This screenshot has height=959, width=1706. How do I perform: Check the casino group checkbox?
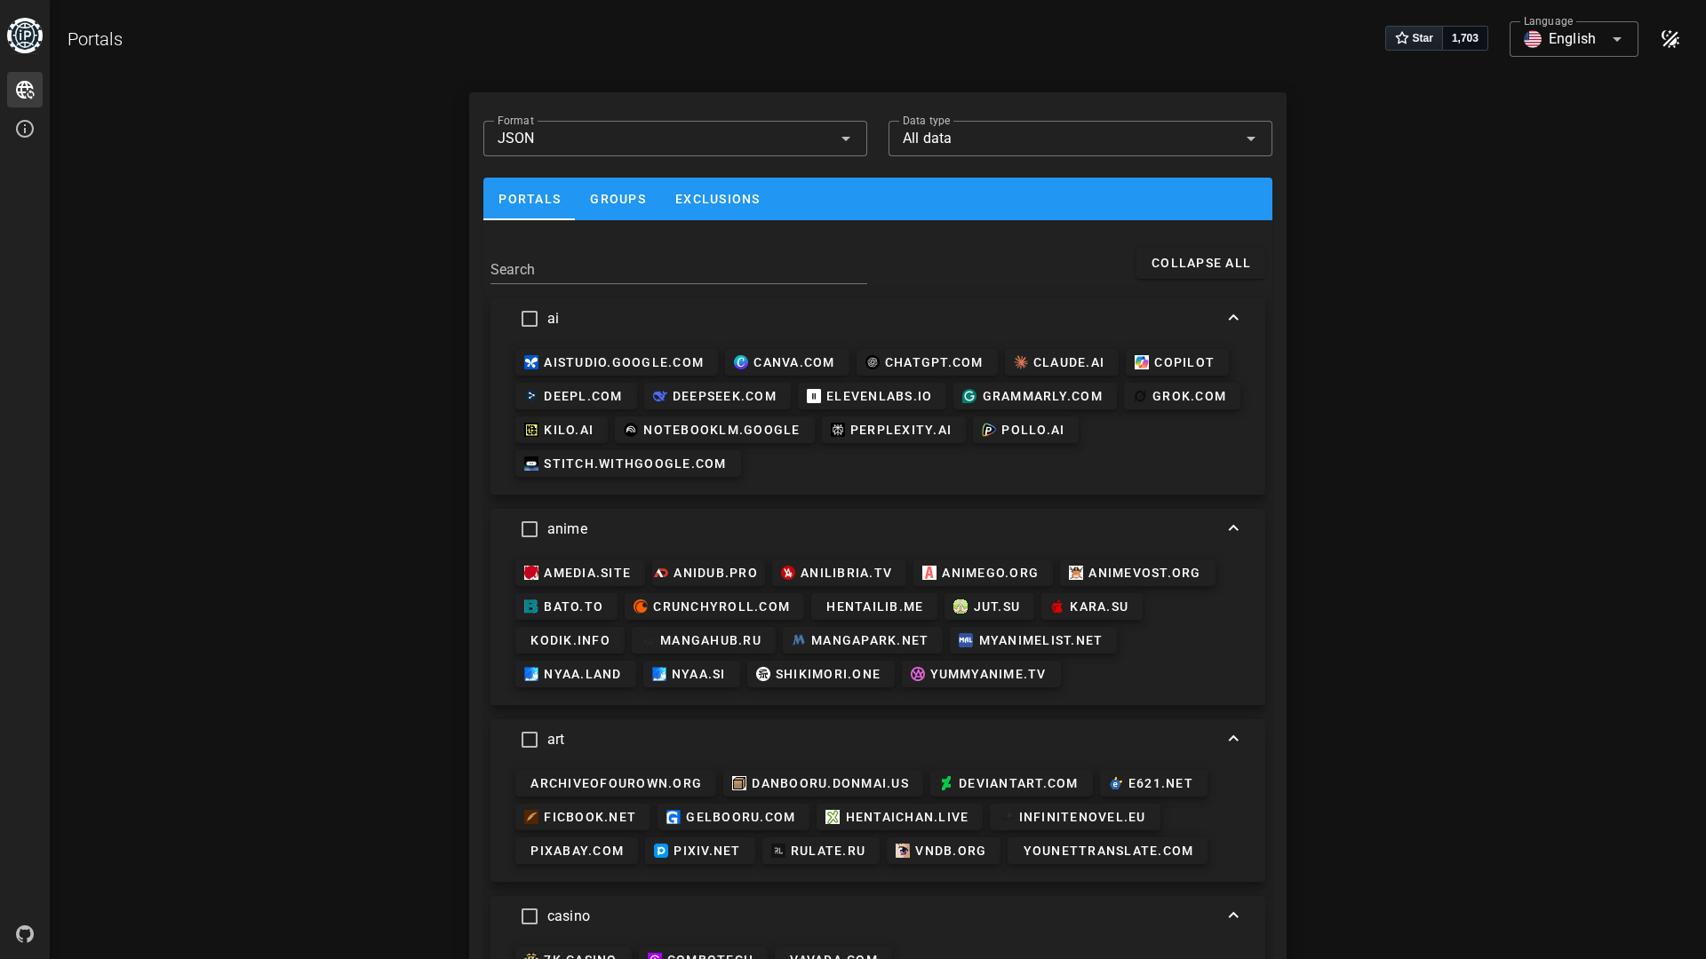(530, 916)
